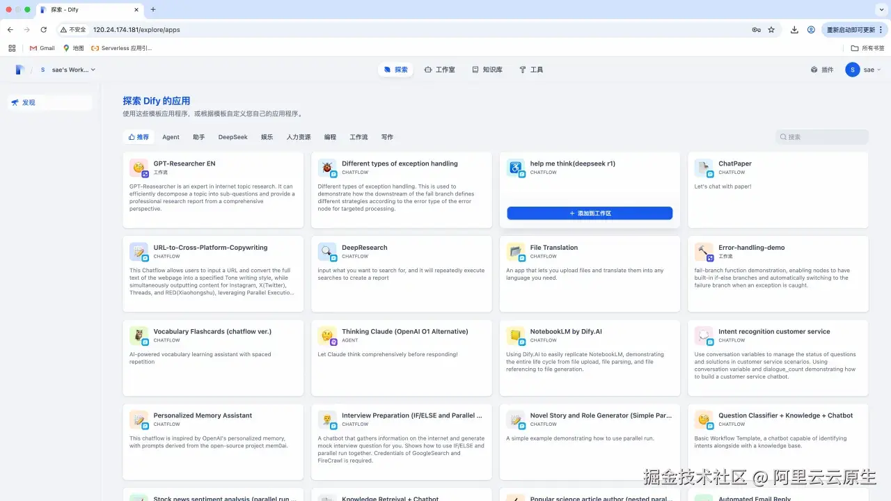891x501 pixels.
Task: Click 不安全 site security indicator
Action: 73,30
